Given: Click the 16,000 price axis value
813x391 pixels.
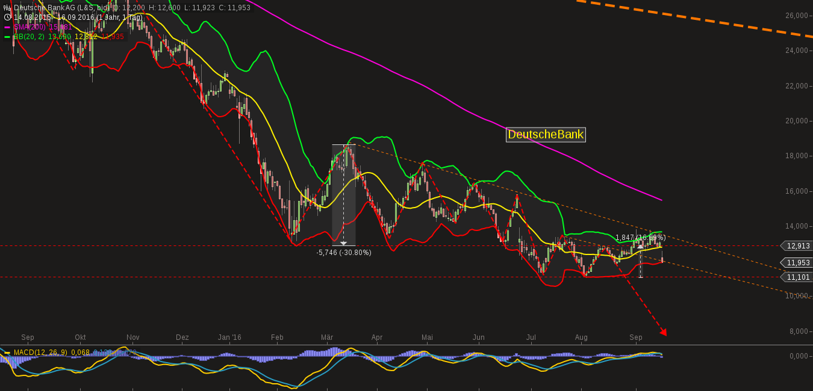Looking at the screenshot, I should (x=797, y=191).
